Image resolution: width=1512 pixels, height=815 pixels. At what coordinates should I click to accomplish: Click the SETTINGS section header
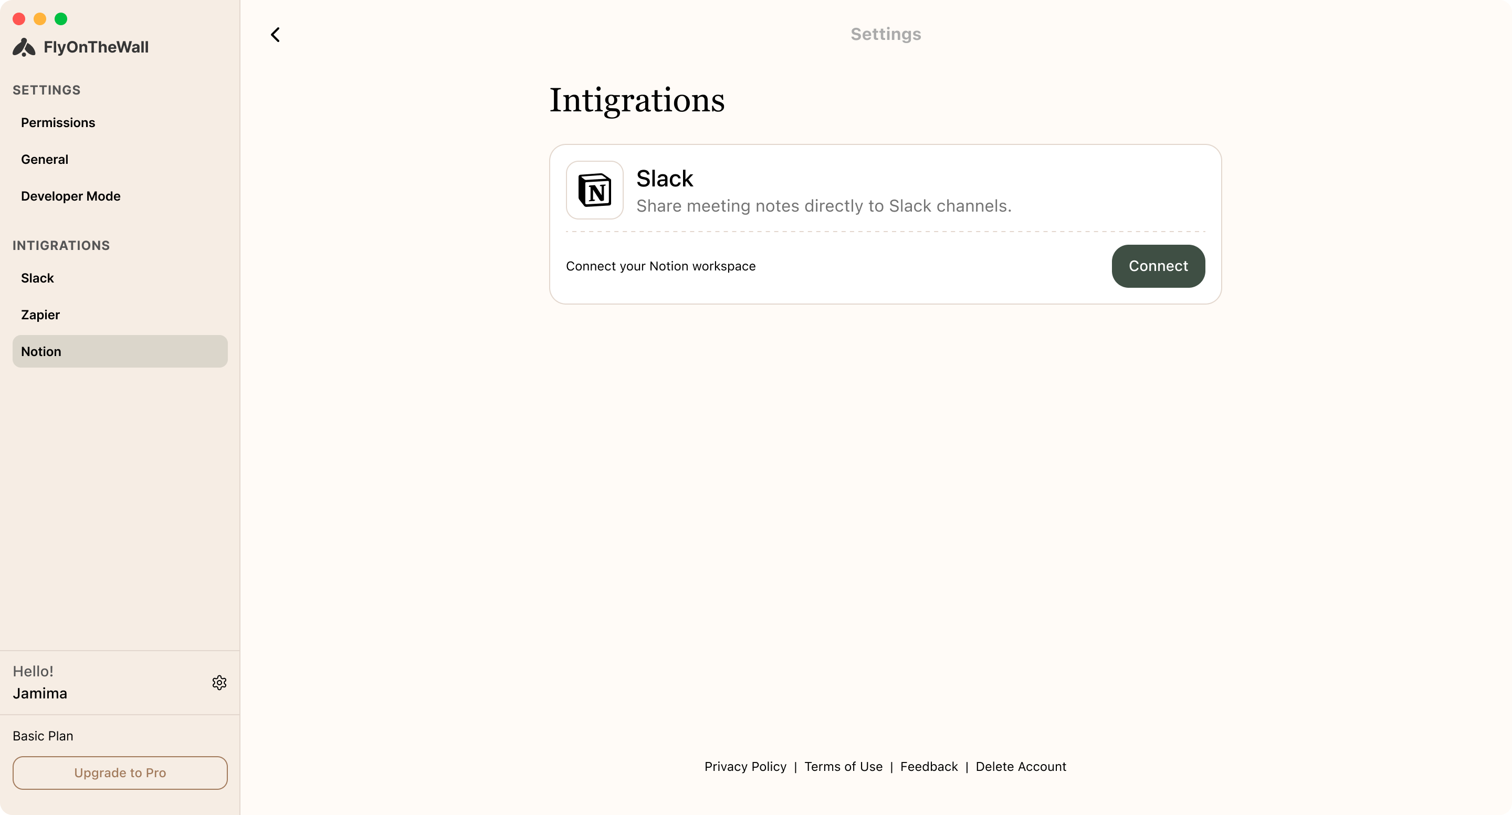point(46,90)
